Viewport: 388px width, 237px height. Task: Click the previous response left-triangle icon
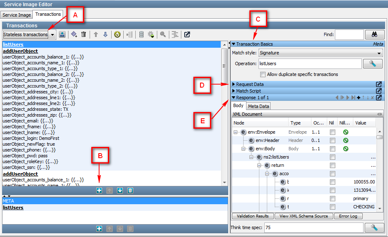click(x=337, y=98)
